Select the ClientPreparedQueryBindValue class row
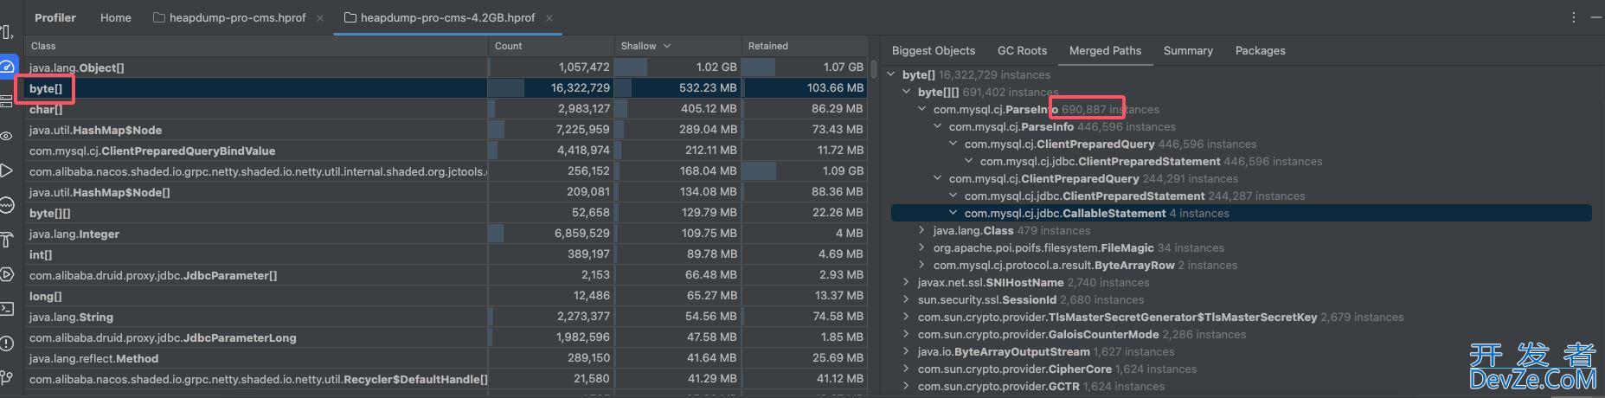 pos(446,150)
